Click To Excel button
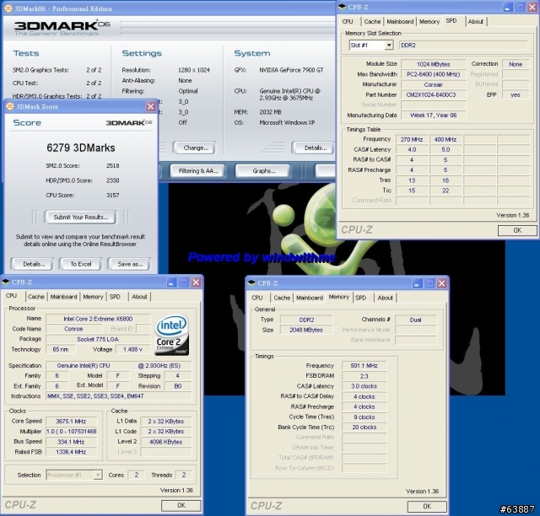Viewport: 540px width, 516px height. tap(81, 265)
